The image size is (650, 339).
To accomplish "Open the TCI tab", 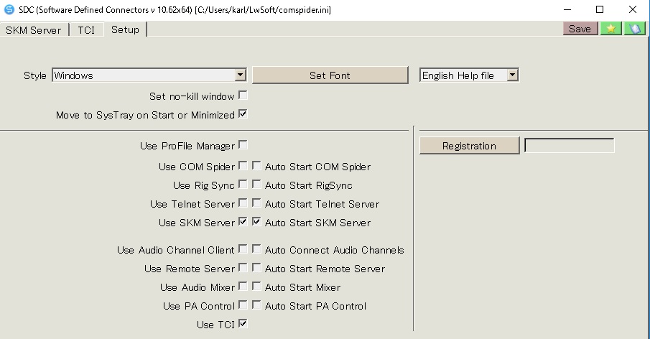I will [x=86, y=30].
